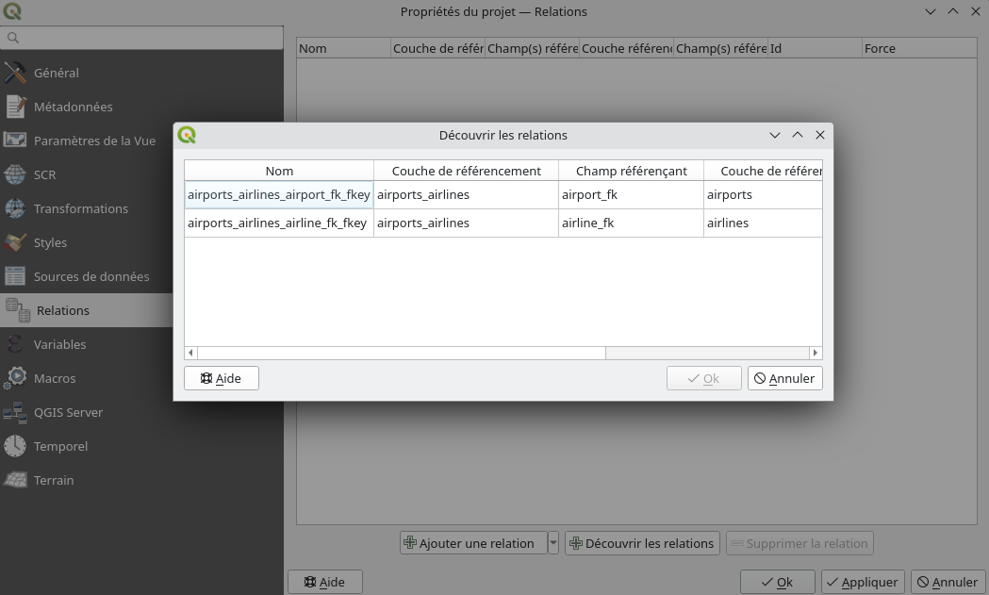Select row airports_airlines_airline_fk_fkey
Screen dimensions: 989x595
(279, 223)
